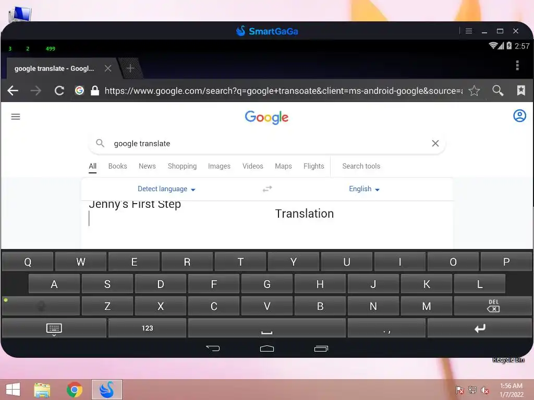534x400 pixels.
Task: Open the Detect language dropdown
Action: (x=166, y=189)
